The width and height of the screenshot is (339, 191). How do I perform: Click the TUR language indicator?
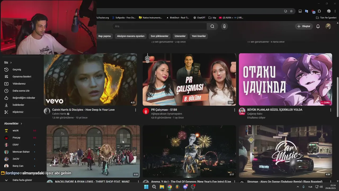pyautogui.click(x=310, y=187)
